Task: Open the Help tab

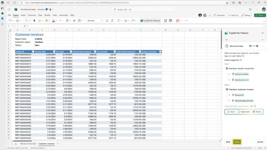Action: (x=72, y=15)
